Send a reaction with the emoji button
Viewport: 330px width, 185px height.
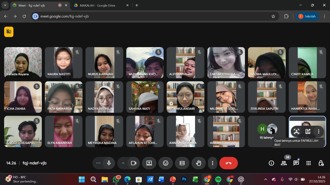(166, 163)
